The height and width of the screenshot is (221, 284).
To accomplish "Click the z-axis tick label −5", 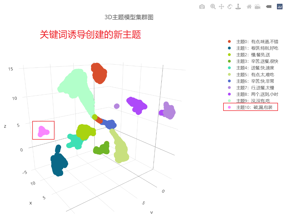I will [x=25, y=173].
